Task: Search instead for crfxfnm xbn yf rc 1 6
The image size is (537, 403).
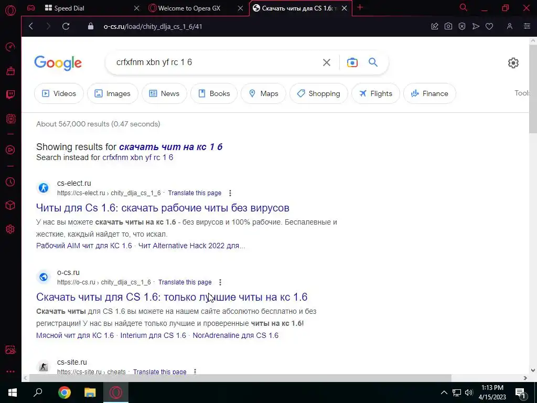Action: pos(138,157)
